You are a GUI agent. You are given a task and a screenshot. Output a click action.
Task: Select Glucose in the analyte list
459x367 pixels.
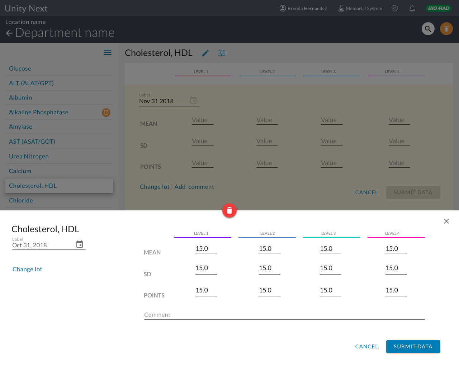pos(20,68)
